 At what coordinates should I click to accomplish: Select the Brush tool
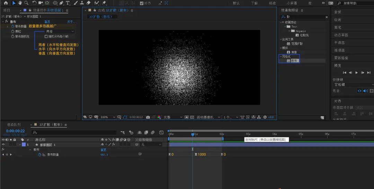75,3
